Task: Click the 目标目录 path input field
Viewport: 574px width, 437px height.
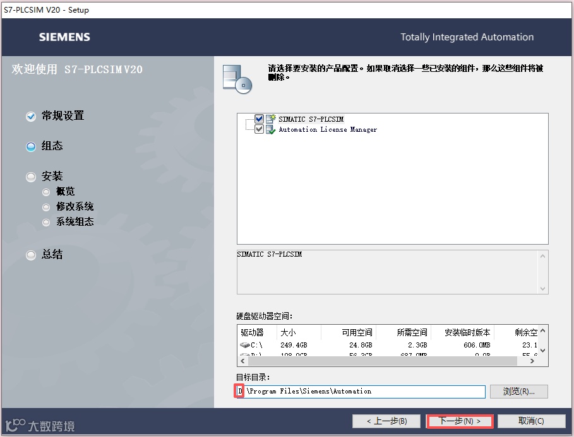Action: coord(361,392)
